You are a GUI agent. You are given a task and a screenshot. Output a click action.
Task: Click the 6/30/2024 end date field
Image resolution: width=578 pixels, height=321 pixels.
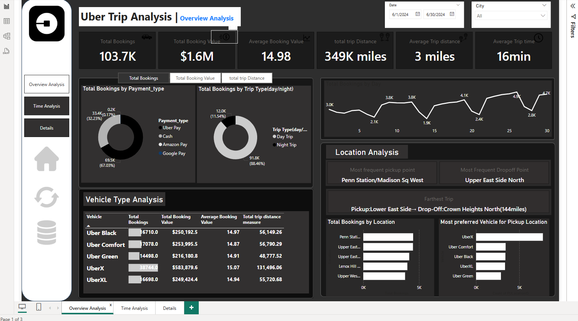[x=435, y=15]
